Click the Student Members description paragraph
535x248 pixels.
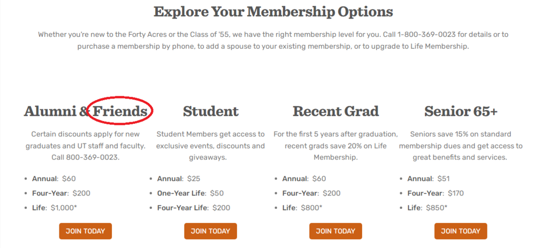(x=211, y=146)
